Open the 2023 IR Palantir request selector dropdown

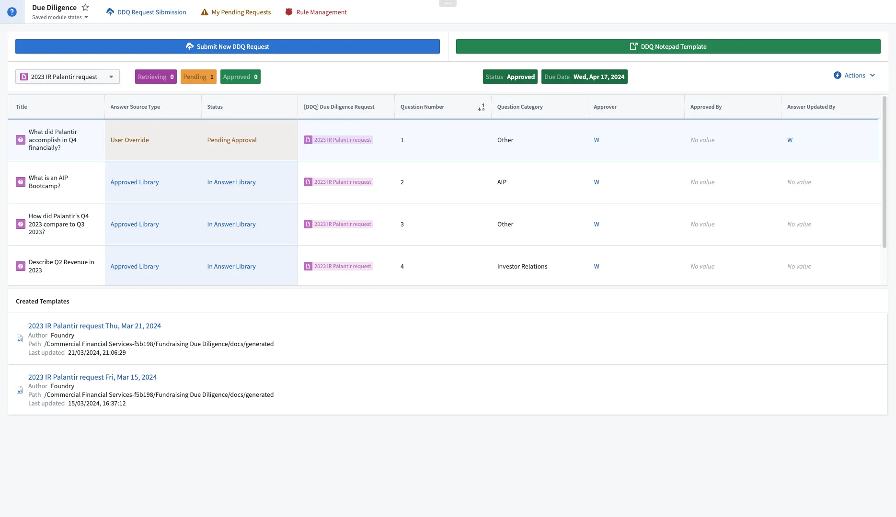tap(68, 77)
